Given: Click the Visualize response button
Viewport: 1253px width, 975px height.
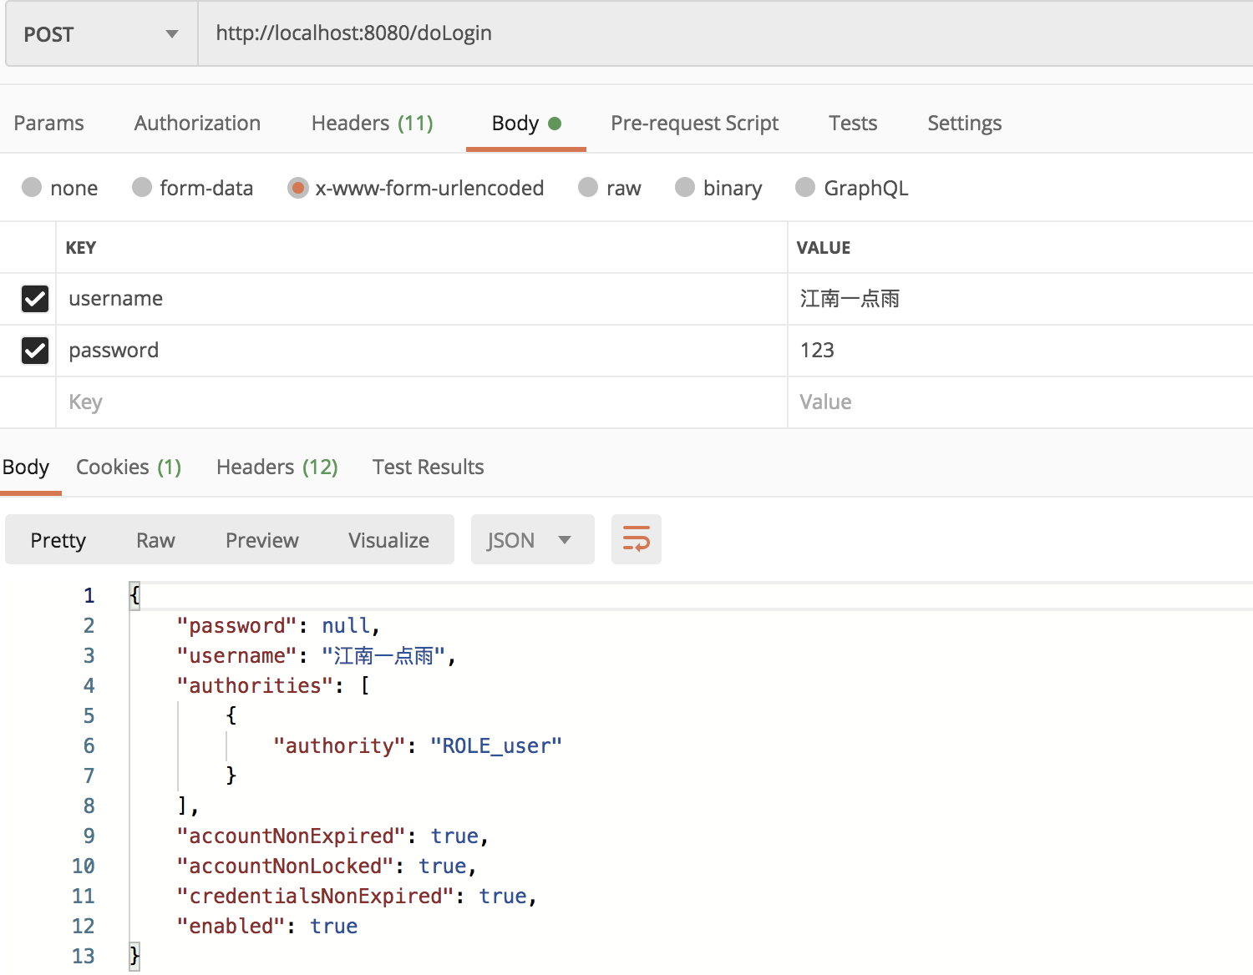Looking at the screenshot, I should 388,540.
